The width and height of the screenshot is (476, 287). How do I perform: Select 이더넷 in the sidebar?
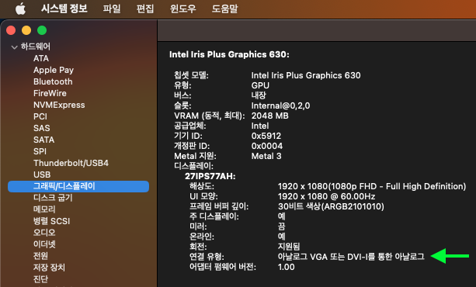coord(44,244)
